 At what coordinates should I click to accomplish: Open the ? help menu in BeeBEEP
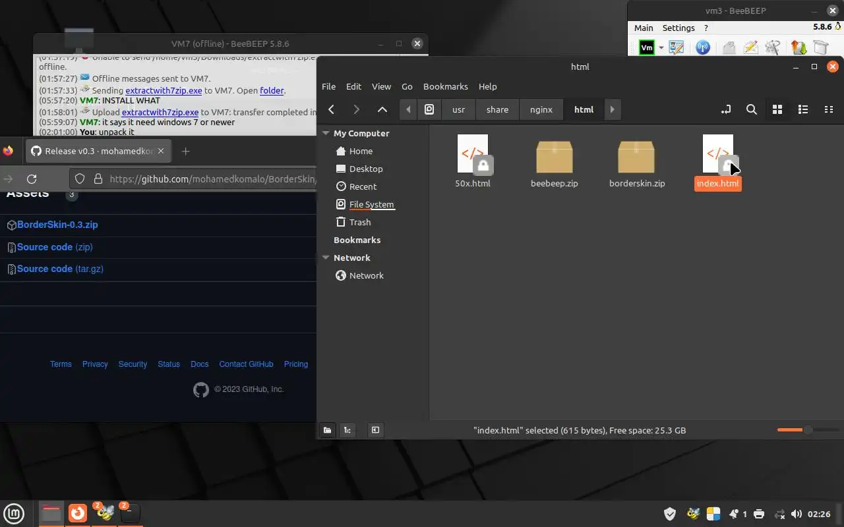pyautogui.click(x=706, y=28)
